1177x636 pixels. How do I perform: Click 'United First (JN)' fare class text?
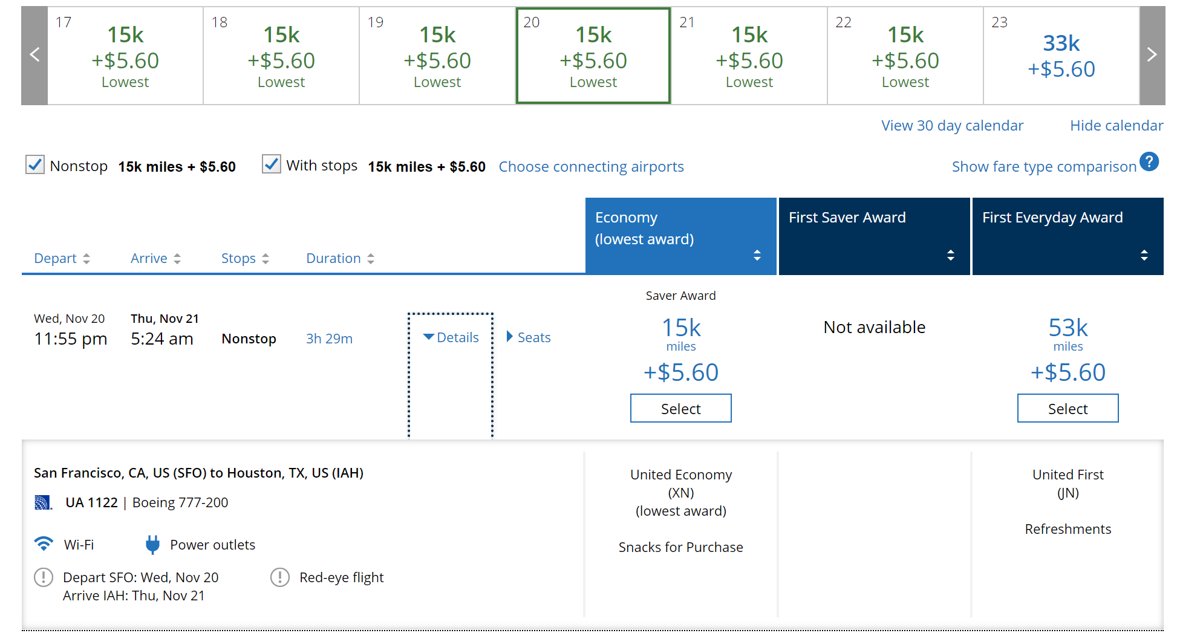pyautogui.click(x=1068, y=484)
